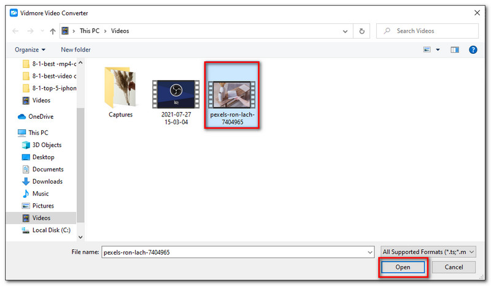
Task: Open Music in navigation pane
Action: pyautogui.click(x=36, y=194)
